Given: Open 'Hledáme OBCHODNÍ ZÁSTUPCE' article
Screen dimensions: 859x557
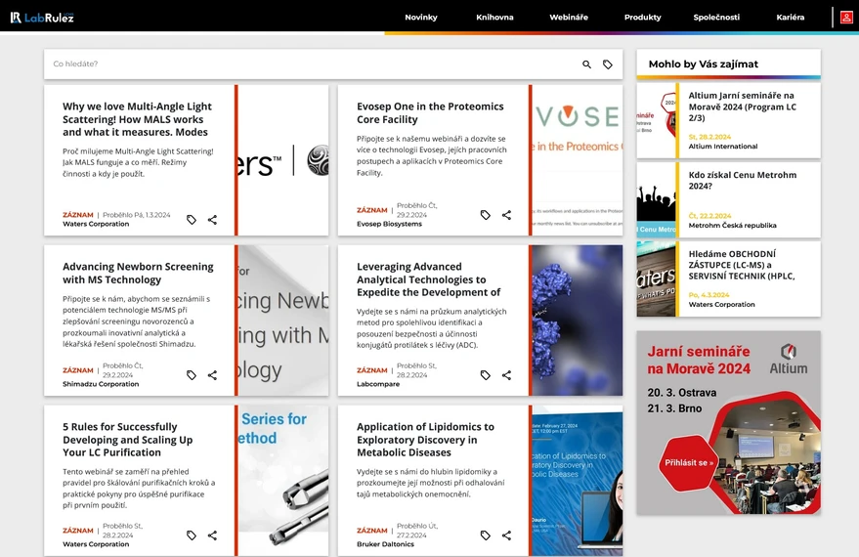Looking at the screenshot, I should click(x=741, y=265).
